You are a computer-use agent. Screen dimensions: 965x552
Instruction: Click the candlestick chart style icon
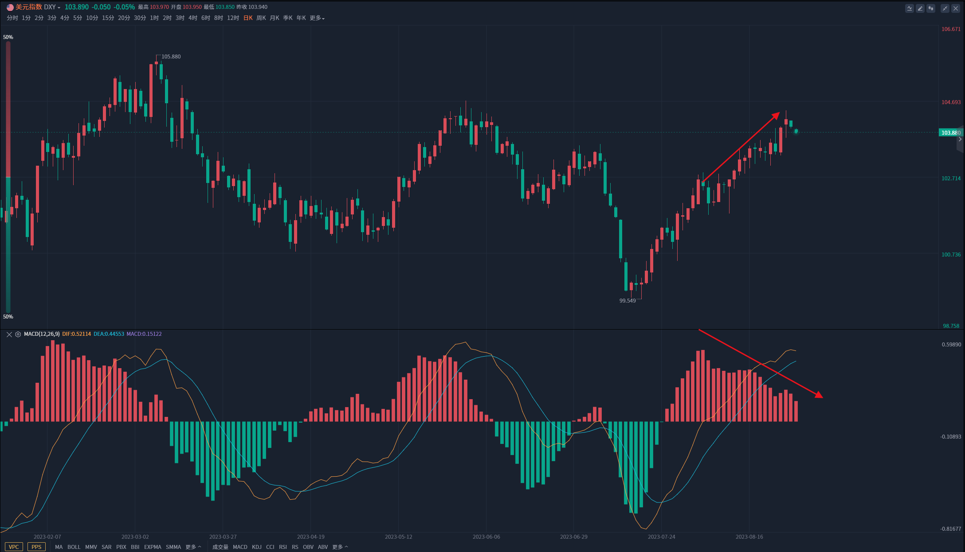[931, 8]
